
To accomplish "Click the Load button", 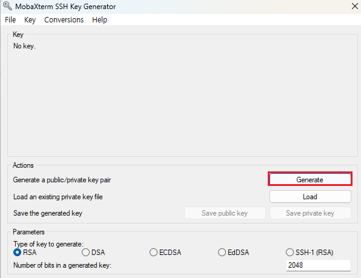I will click(310, 196).
